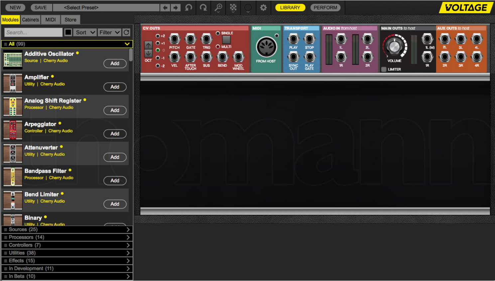Add the Additive Oscillator module

[115, 64]
